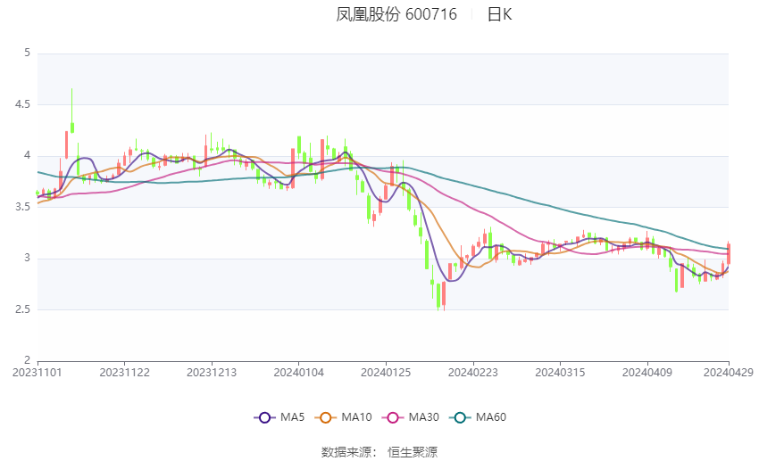Select the MA60 legend text label
Screen dimensions: 759x461
(490, 416)
